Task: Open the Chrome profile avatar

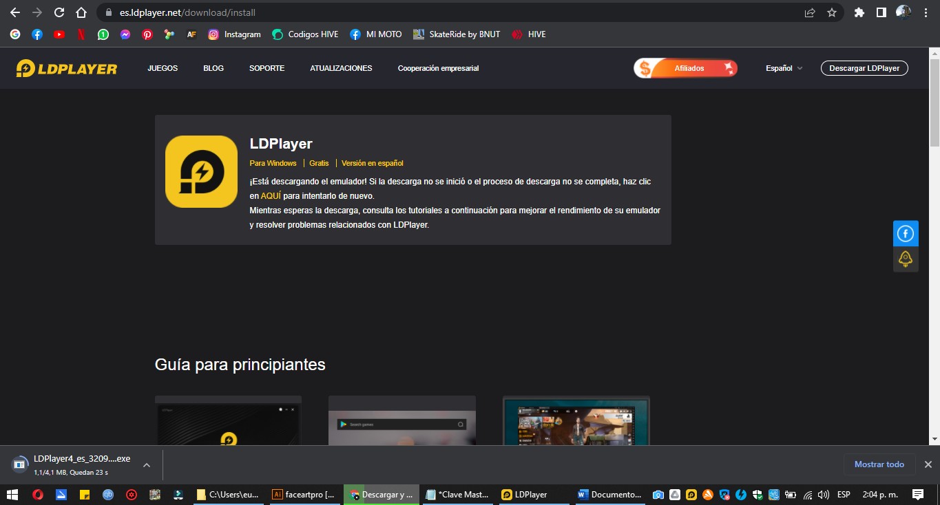Action: pyautogui.click(x=903, y=12)
